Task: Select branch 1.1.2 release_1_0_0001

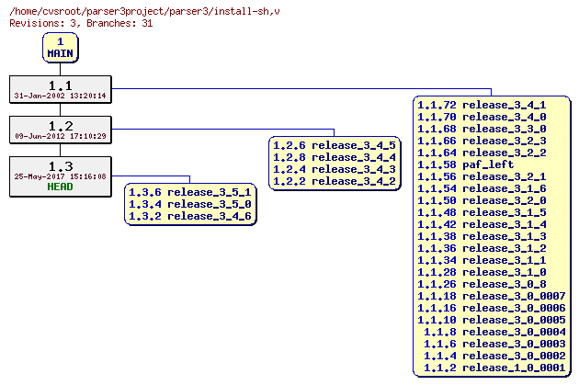Action: (494, 368)
